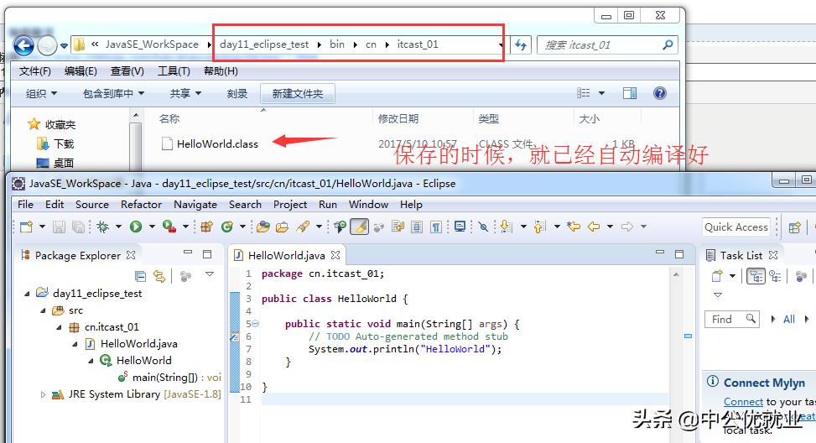Click Explorer help question-mark icon
Viewport: 816px width, 443px height.
click(660, 93)
